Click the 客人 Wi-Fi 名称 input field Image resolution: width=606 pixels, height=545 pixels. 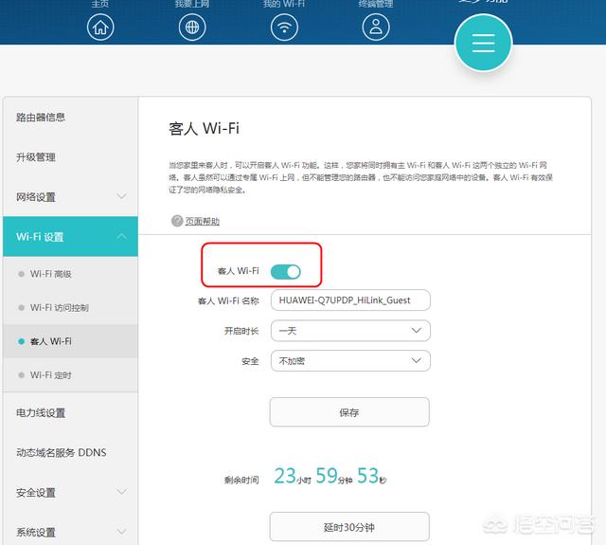(349, 300)
